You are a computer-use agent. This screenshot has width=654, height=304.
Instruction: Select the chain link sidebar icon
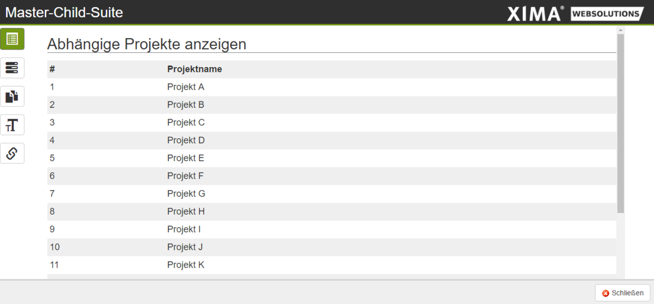pyautogui.click(x=12, y=154)
